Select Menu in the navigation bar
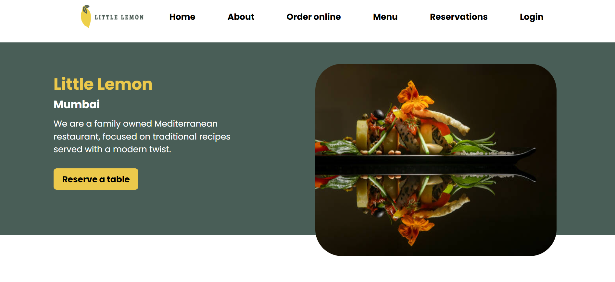 tap(385, 17)
